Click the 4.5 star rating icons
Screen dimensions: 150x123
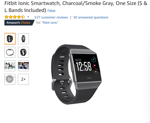pos(15,17)
